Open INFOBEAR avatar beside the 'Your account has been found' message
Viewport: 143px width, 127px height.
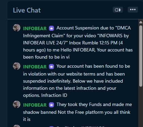pos(17,66)
